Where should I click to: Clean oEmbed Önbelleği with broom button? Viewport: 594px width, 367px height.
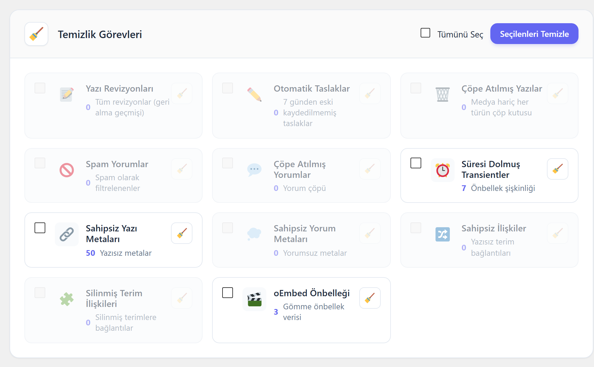click(370, 298)
